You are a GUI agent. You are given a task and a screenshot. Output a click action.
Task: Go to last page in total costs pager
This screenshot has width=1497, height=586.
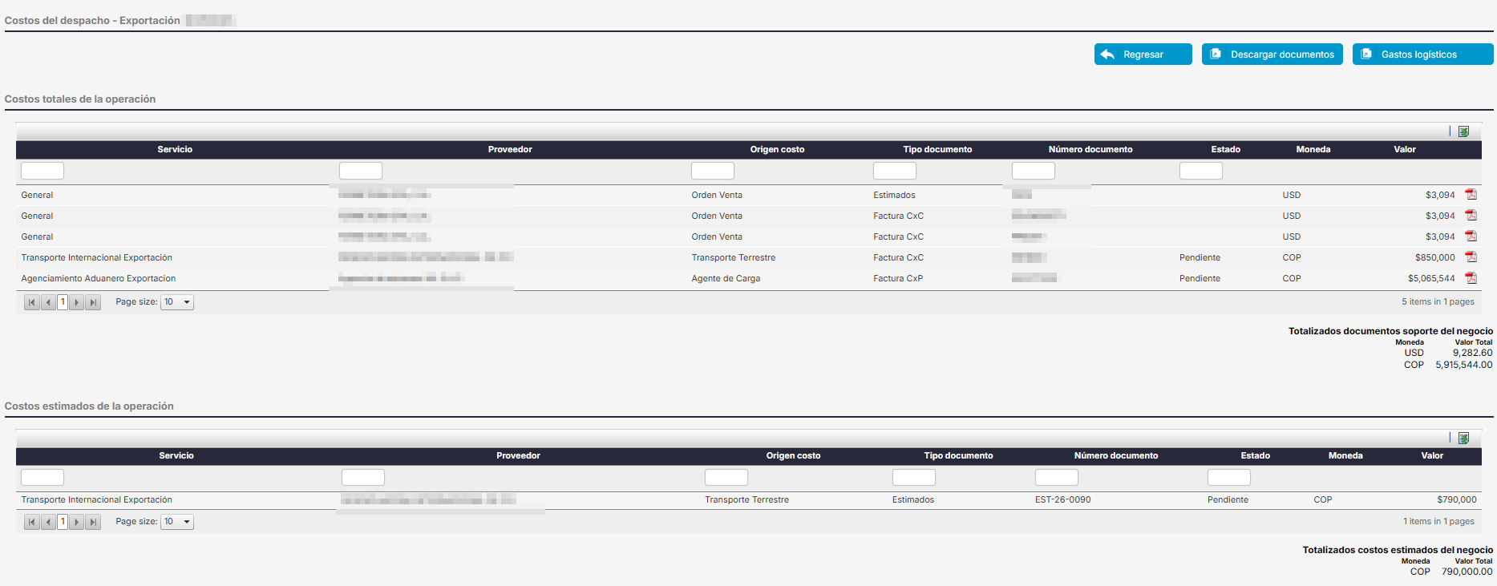click(93, 302)
